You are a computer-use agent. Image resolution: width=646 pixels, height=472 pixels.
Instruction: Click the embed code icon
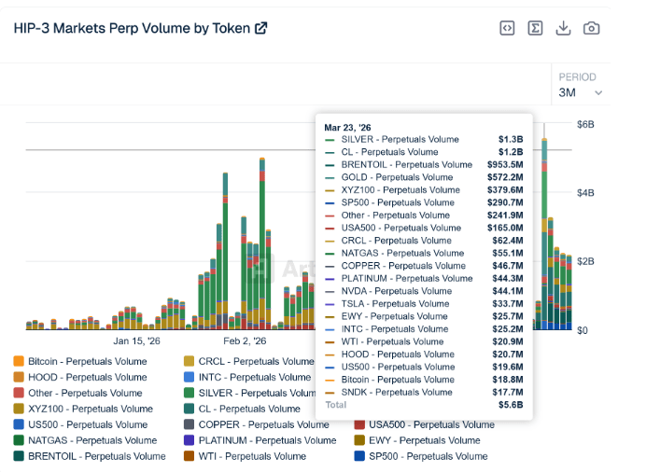tap(506, 28)
